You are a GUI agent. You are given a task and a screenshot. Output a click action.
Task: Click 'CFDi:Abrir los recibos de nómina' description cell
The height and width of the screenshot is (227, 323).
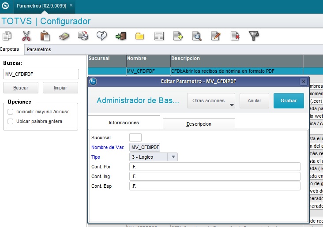[x=237, y=71]
